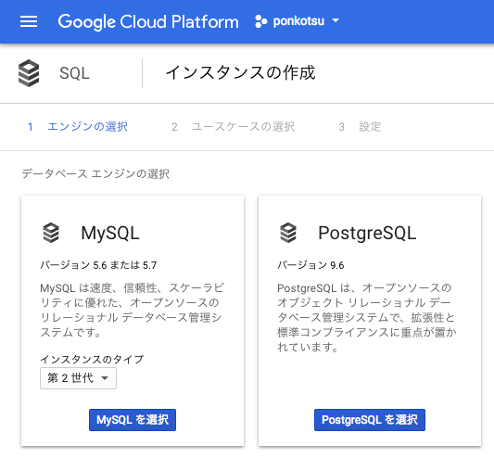Select step 1 エンジンの選択
Image resolution: width=494 pixels, height=458 pixels.
click(78, 127)
